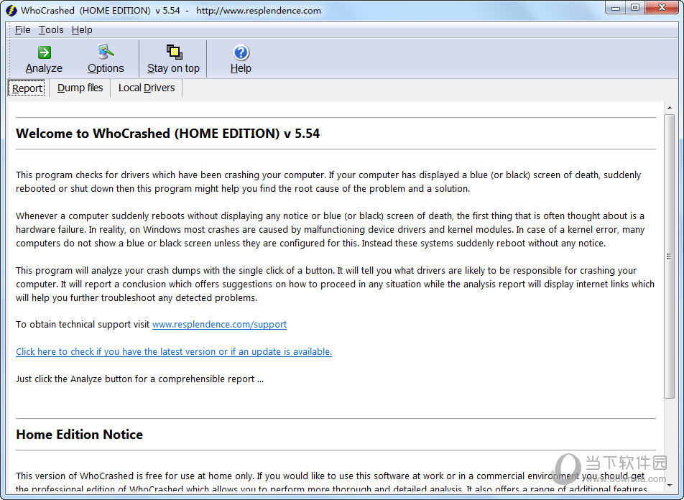Click the vertical scrollbar thumb

670,256
